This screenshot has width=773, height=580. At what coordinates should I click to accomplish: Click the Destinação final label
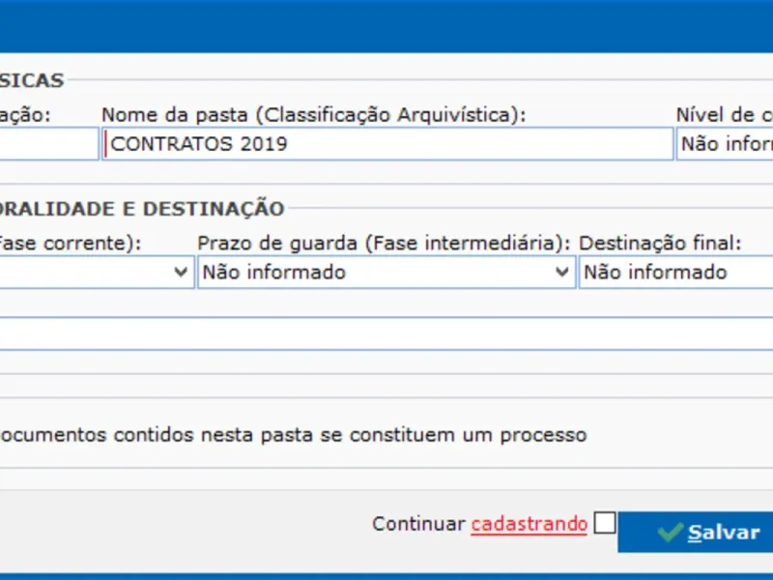[660, 243]
